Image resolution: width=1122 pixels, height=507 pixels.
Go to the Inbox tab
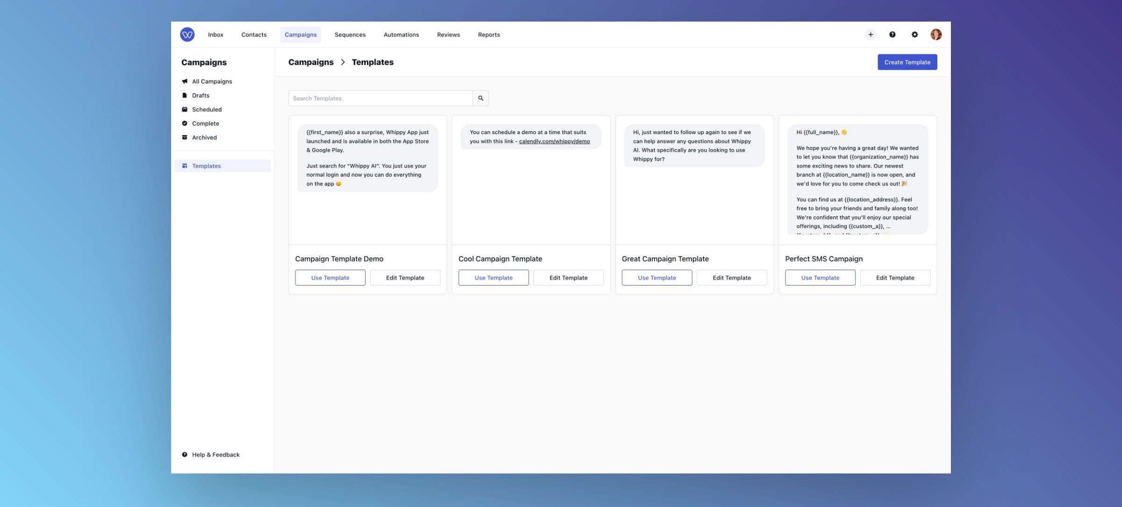click(x=216, y=34)
